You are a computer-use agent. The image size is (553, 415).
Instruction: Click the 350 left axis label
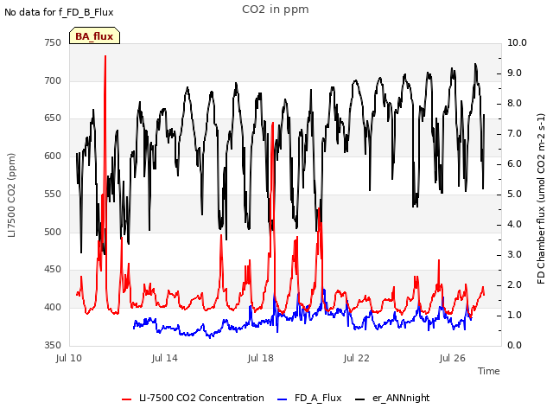coord(53,345)
